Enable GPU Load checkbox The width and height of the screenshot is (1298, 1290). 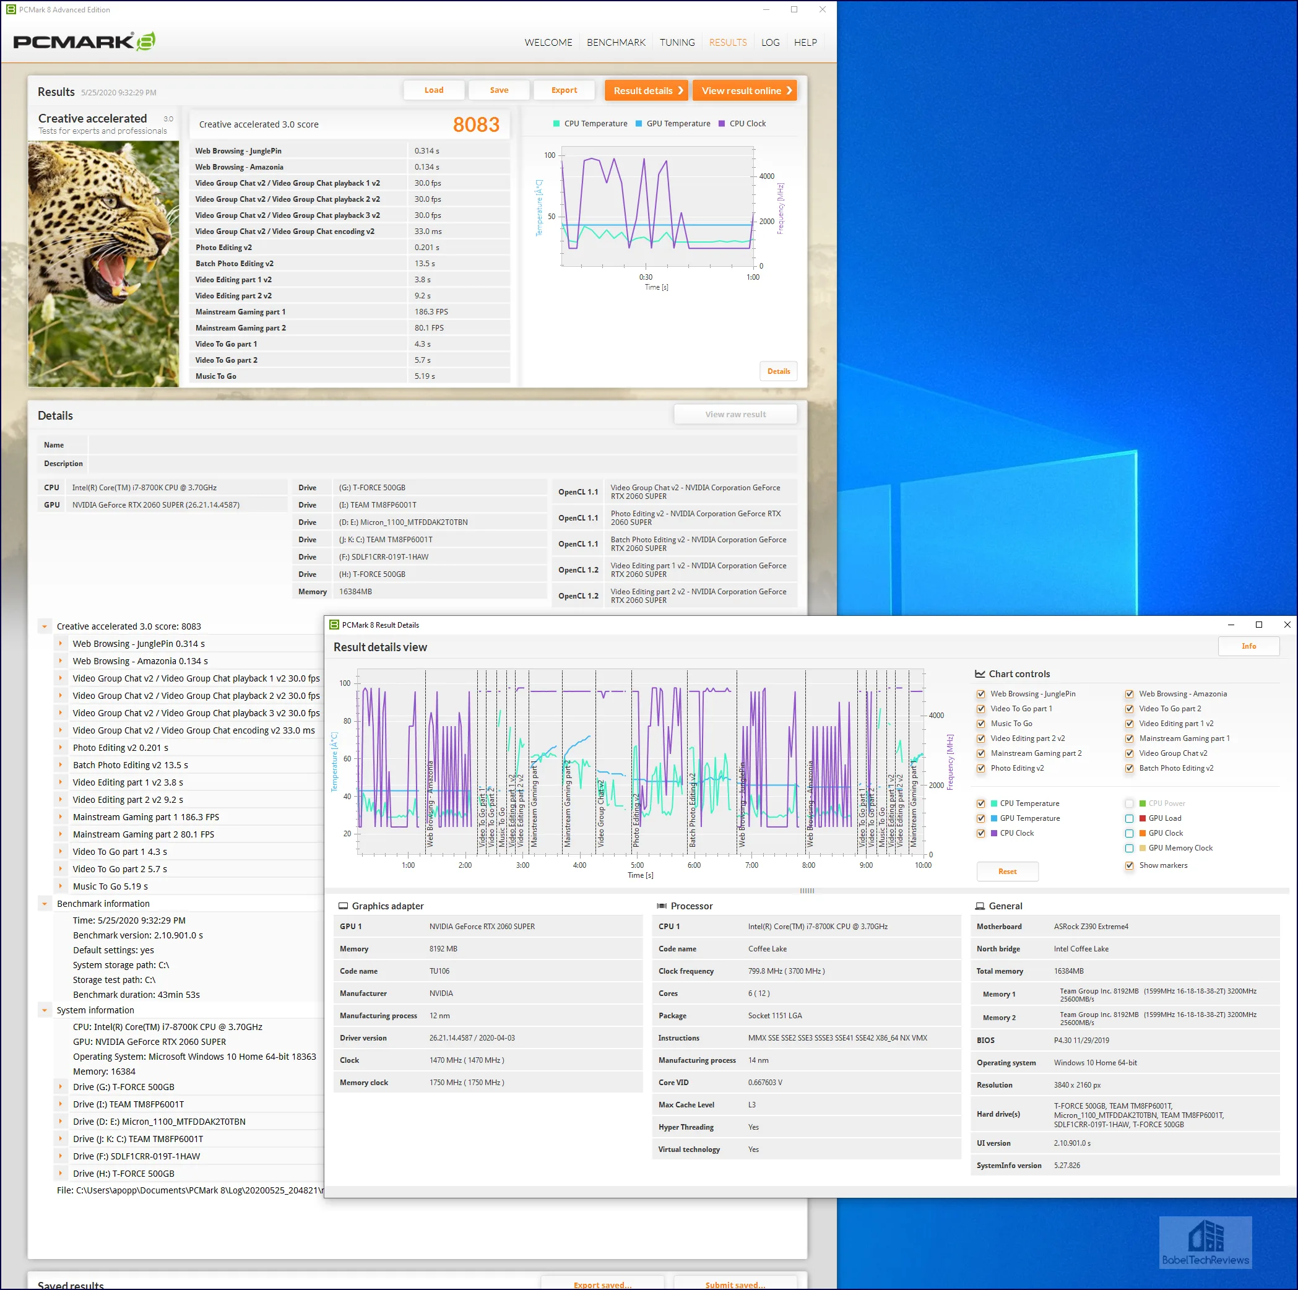coord(1130,818)
